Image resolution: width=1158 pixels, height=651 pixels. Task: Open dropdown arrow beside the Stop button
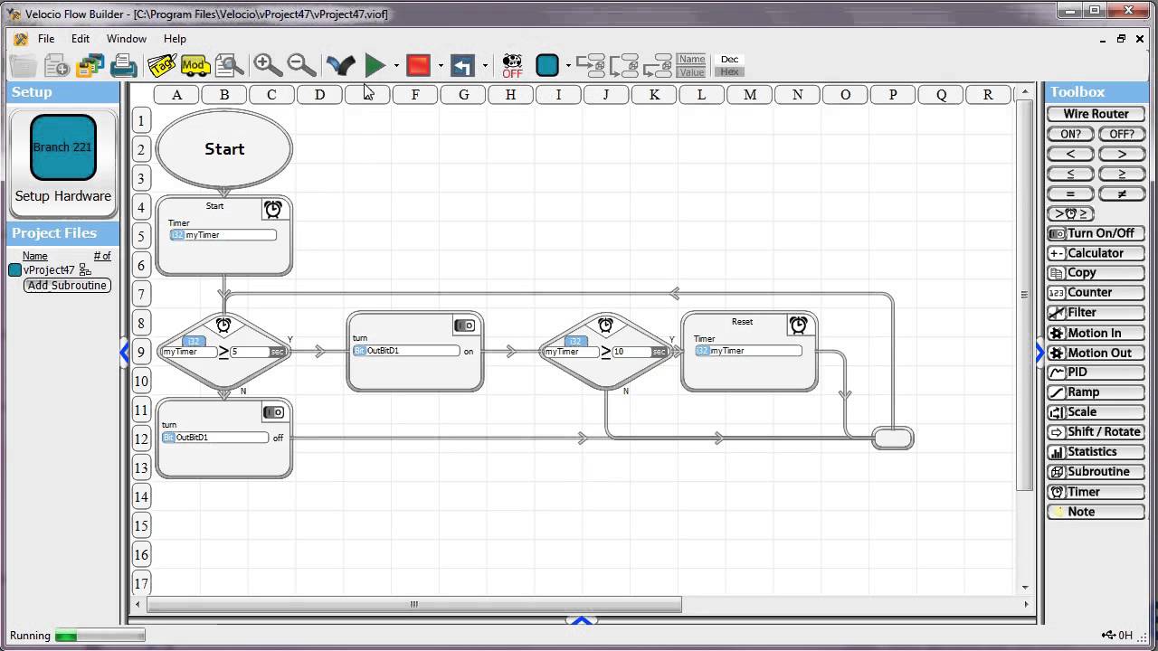point(441,66)
